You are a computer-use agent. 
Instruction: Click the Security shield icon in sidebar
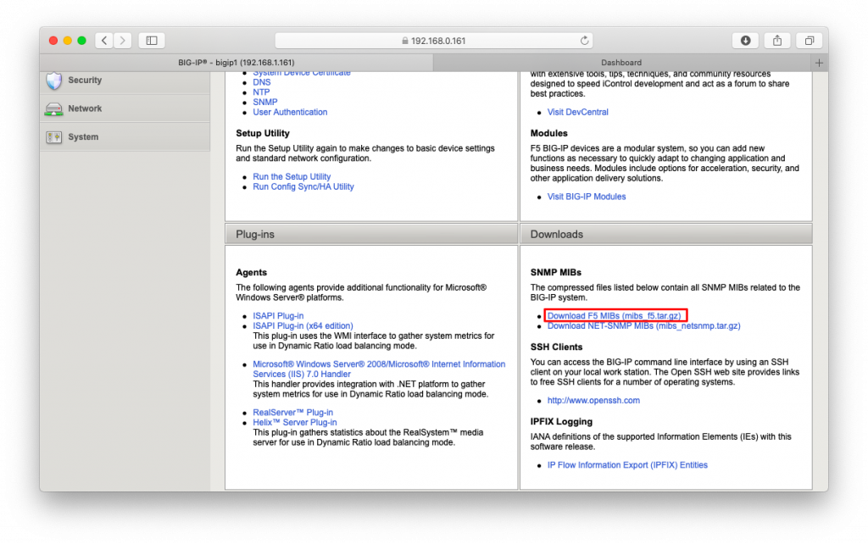coord(53,80)
